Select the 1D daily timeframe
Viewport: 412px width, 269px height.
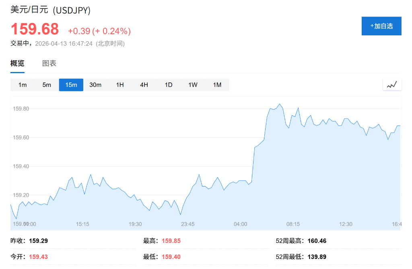click(168, 85)
